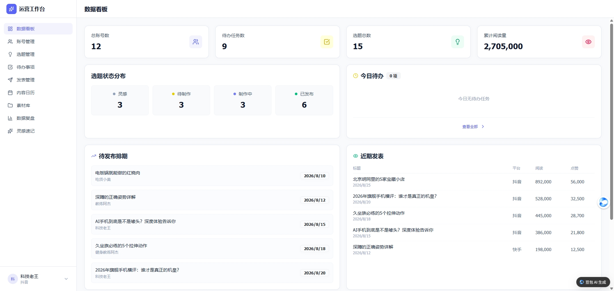Open 选题管理 in the sidebar
Viewport: 614px width, 291px height.
[x=38, y=54]
